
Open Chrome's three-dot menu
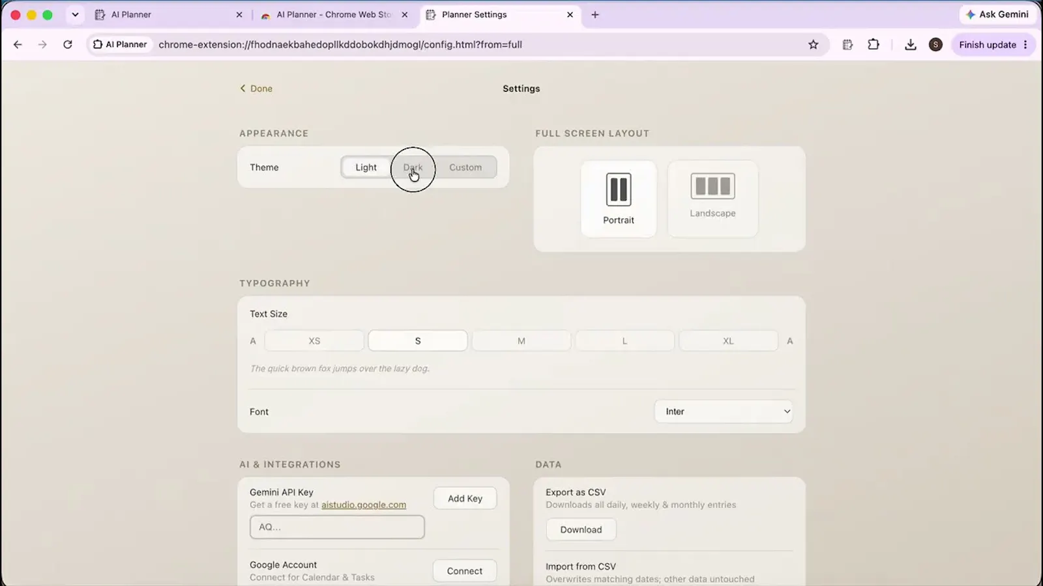(1025, 44)
